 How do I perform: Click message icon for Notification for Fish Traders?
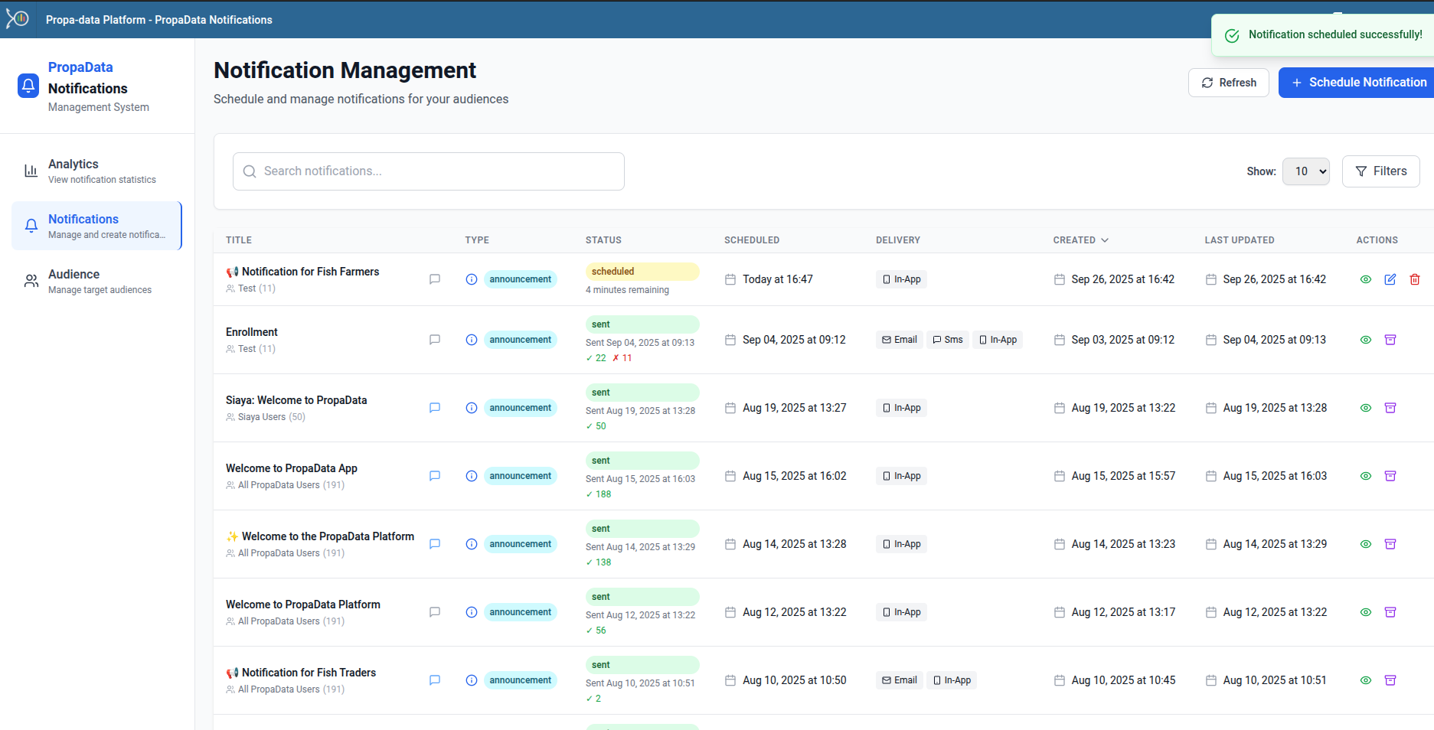point(434,680)
